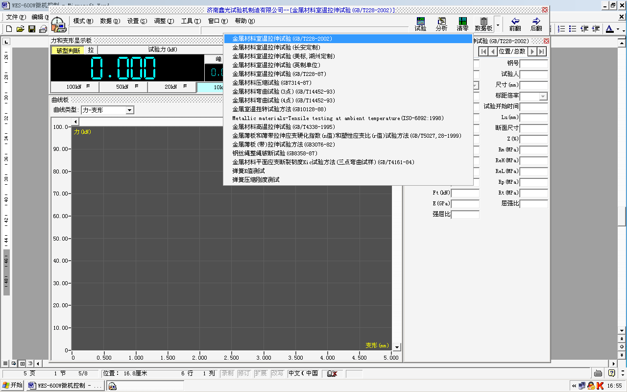Image resolution: width=627 pixels, height=392 pixels.
Task: Click the 试验人 input field
Action: pyautogui.click(x=533, y=74)
